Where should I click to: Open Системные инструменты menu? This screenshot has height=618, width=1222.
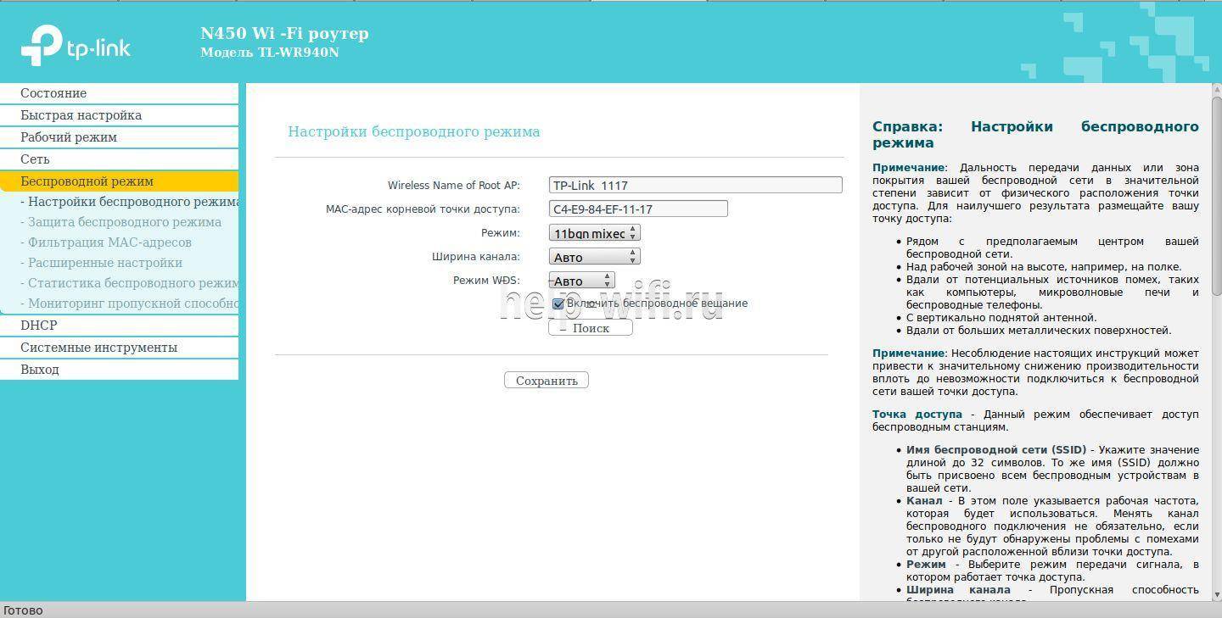[x=98, y=348]
